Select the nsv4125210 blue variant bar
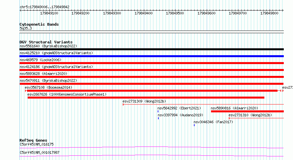The width and height of the screenshot is (293, 160). 151,56
